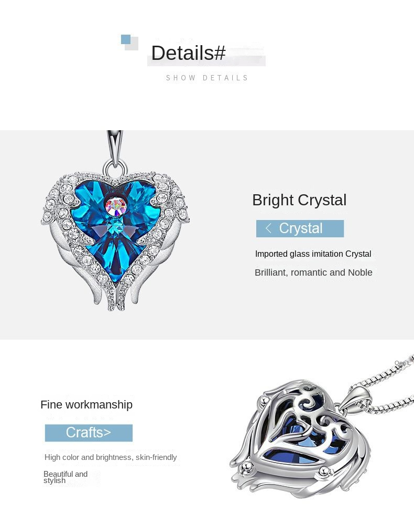Viewport: 414px width, 524px height.
Task: Click the Fine workmanship heading
Action: 86,405
